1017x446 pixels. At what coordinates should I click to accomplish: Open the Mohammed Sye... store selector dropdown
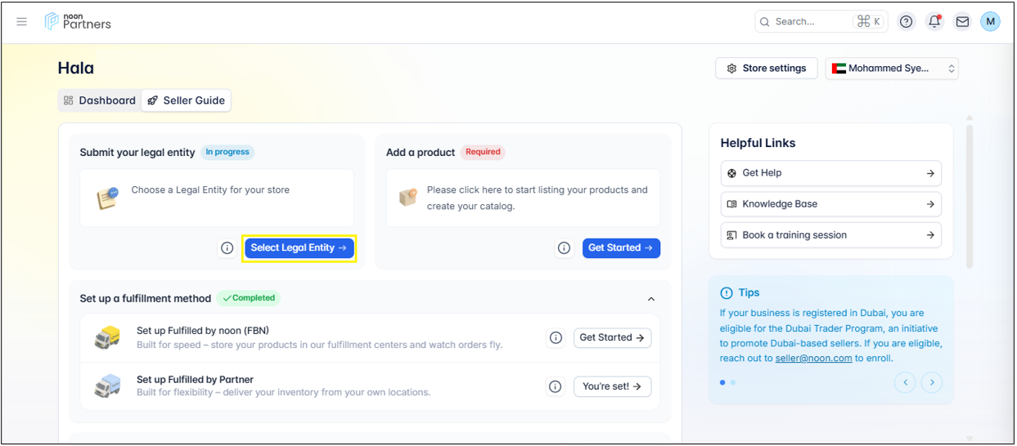click(x=892, y=69)
